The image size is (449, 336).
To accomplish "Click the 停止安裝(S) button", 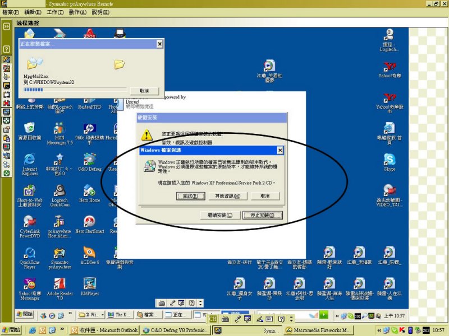I will pyautogui.click(x=262, y=215).
